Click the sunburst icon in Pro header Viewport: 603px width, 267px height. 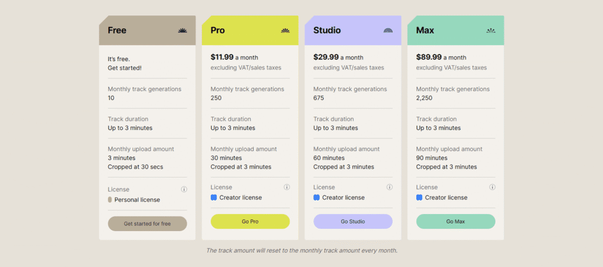tap(286, 31)
